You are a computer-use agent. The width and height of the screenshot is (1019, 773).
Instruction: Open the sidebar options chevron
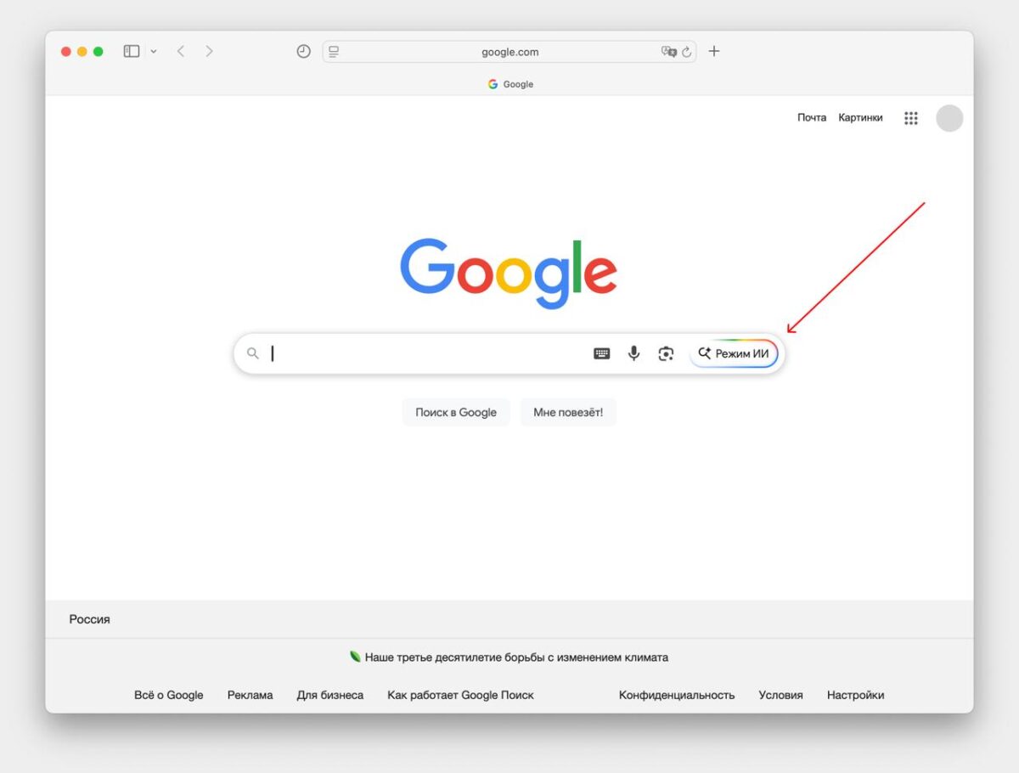click(153, 51)
